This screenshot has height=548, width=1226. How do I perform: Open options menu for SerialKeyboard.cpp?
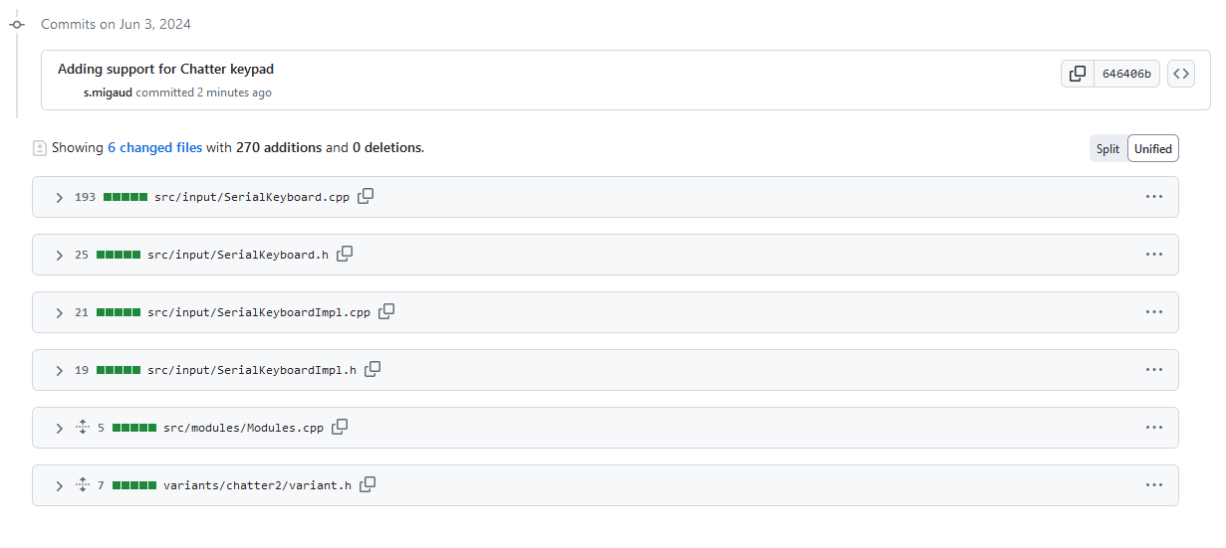(x=1153, y=197)
